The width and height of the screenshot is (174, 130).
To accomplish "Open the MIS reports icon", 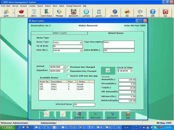I will (127, 13).
